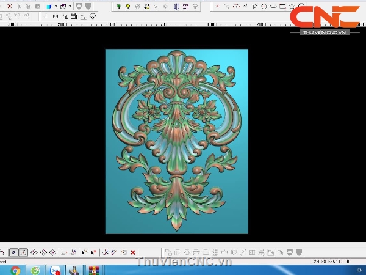The image size is (366, 275).
Task: Open Google Chrome from the taskbar
Action: tap(15, 271)
